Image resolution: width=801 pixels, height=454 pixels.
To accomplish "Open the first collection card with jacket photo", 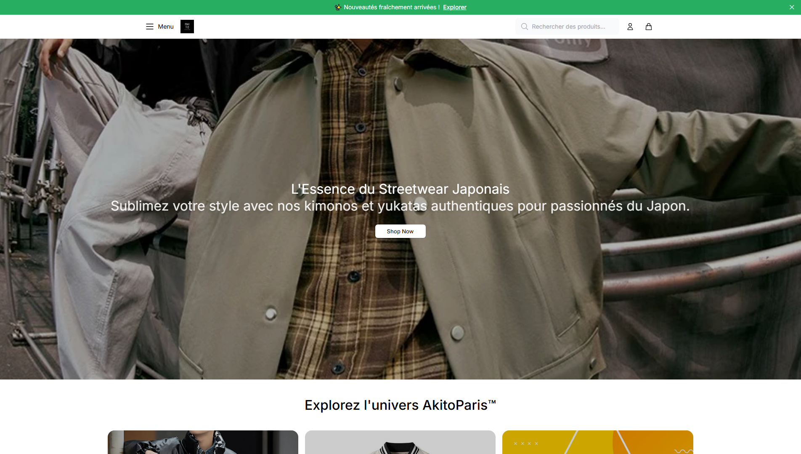I will (203, 442).
